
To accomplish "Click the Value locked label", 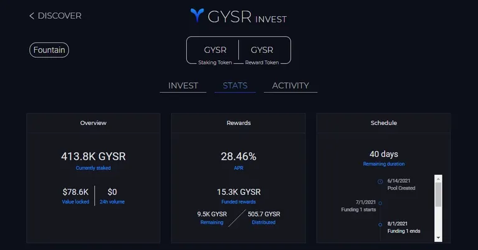I will [x=75, y=202].
